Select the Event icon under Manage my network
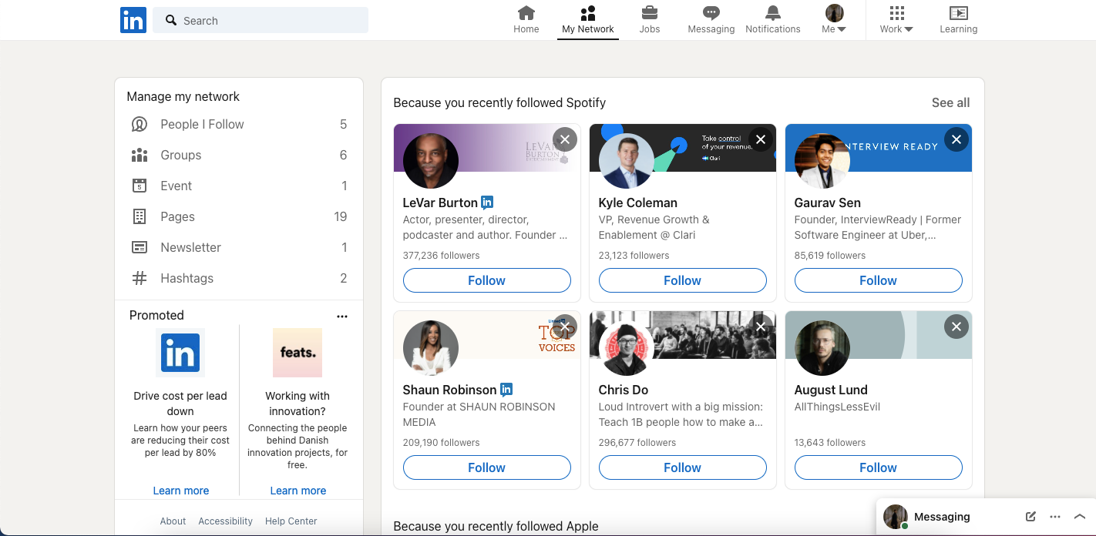 click(x=140, y=186)
